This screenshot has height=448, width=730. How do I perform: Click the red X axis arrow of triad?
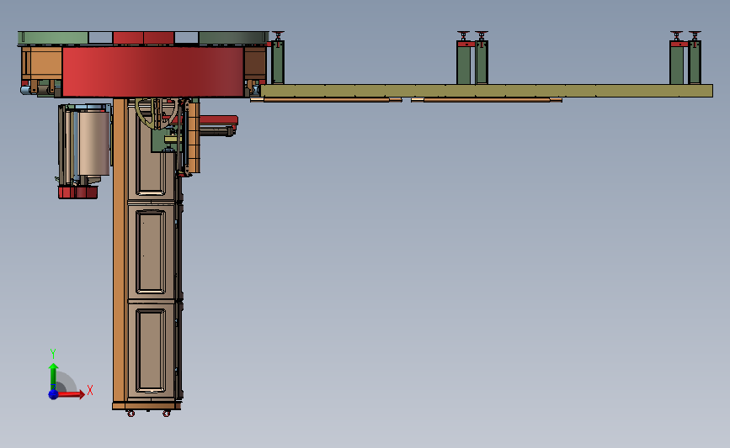click(x=72, y=394)
